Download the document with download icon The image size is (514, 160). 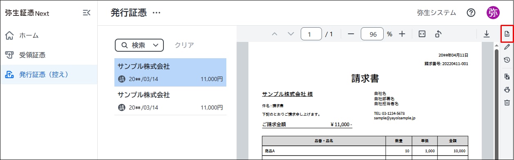[487, 34]
